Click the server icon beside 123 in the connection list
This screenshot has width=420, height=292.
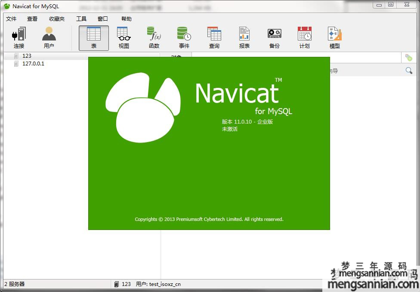16,56
